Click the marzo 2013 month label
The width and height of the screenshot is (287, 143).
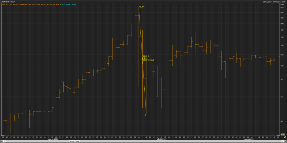click(53, 139)
